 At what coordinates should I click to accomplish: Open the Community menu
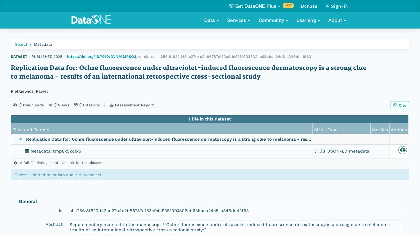coord(274,20)
